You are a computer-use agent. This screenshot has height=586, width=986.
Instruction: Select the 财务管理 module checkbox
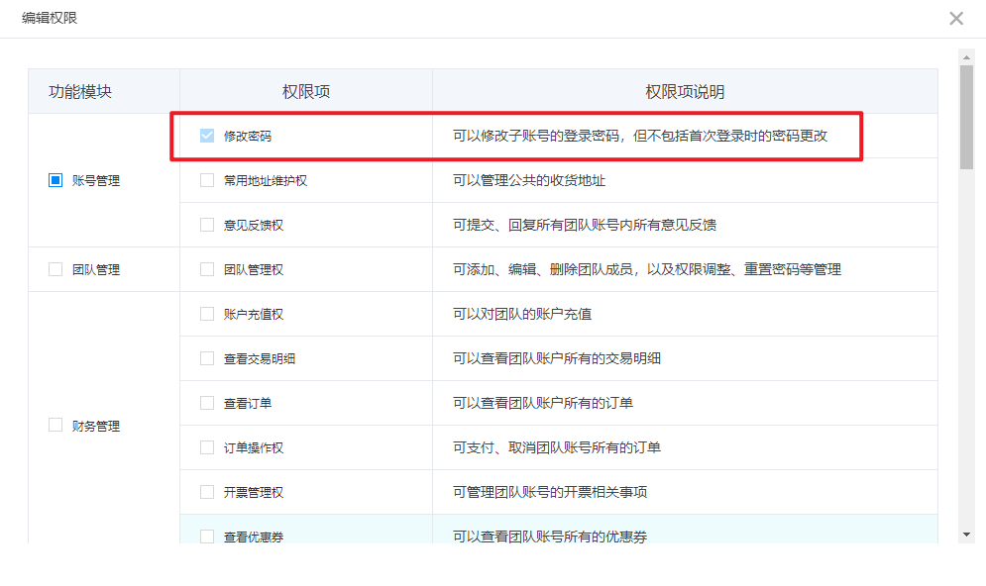(x=55, y=426)
